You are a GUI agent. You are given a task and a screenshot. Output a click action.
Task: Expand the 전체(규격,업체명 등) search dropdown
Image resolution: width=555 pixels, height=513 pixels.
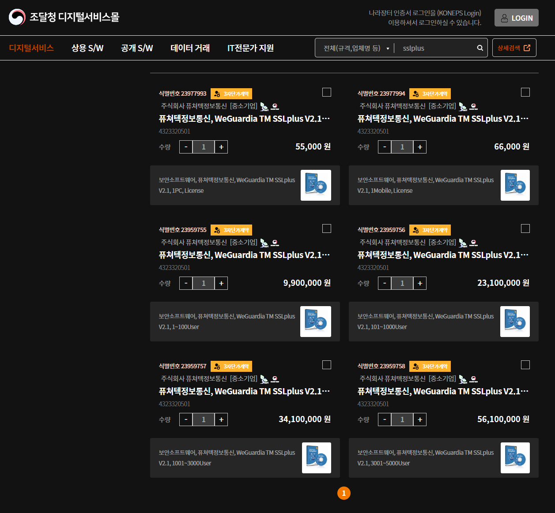[x=356, y=48]
